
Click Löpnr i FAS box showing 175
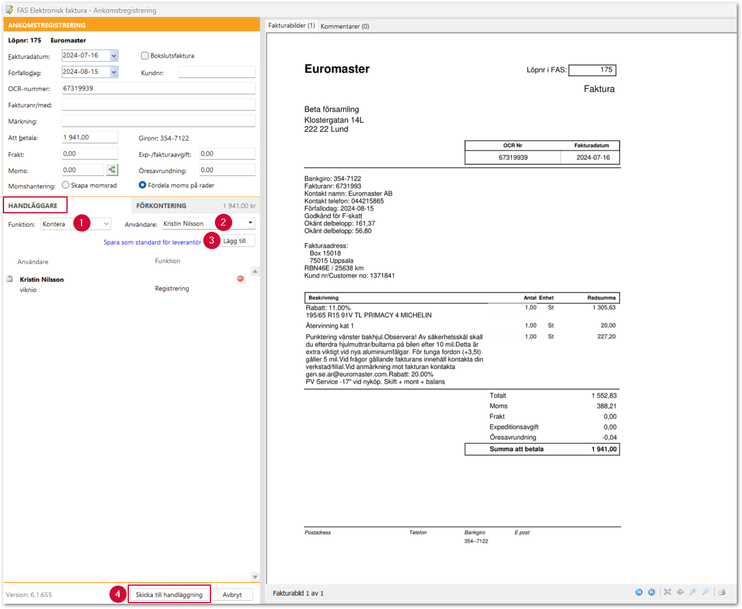click(592, 70)
